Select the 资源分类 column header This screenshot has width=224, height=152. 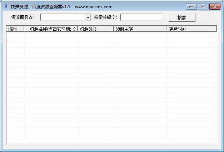[96, 29]
